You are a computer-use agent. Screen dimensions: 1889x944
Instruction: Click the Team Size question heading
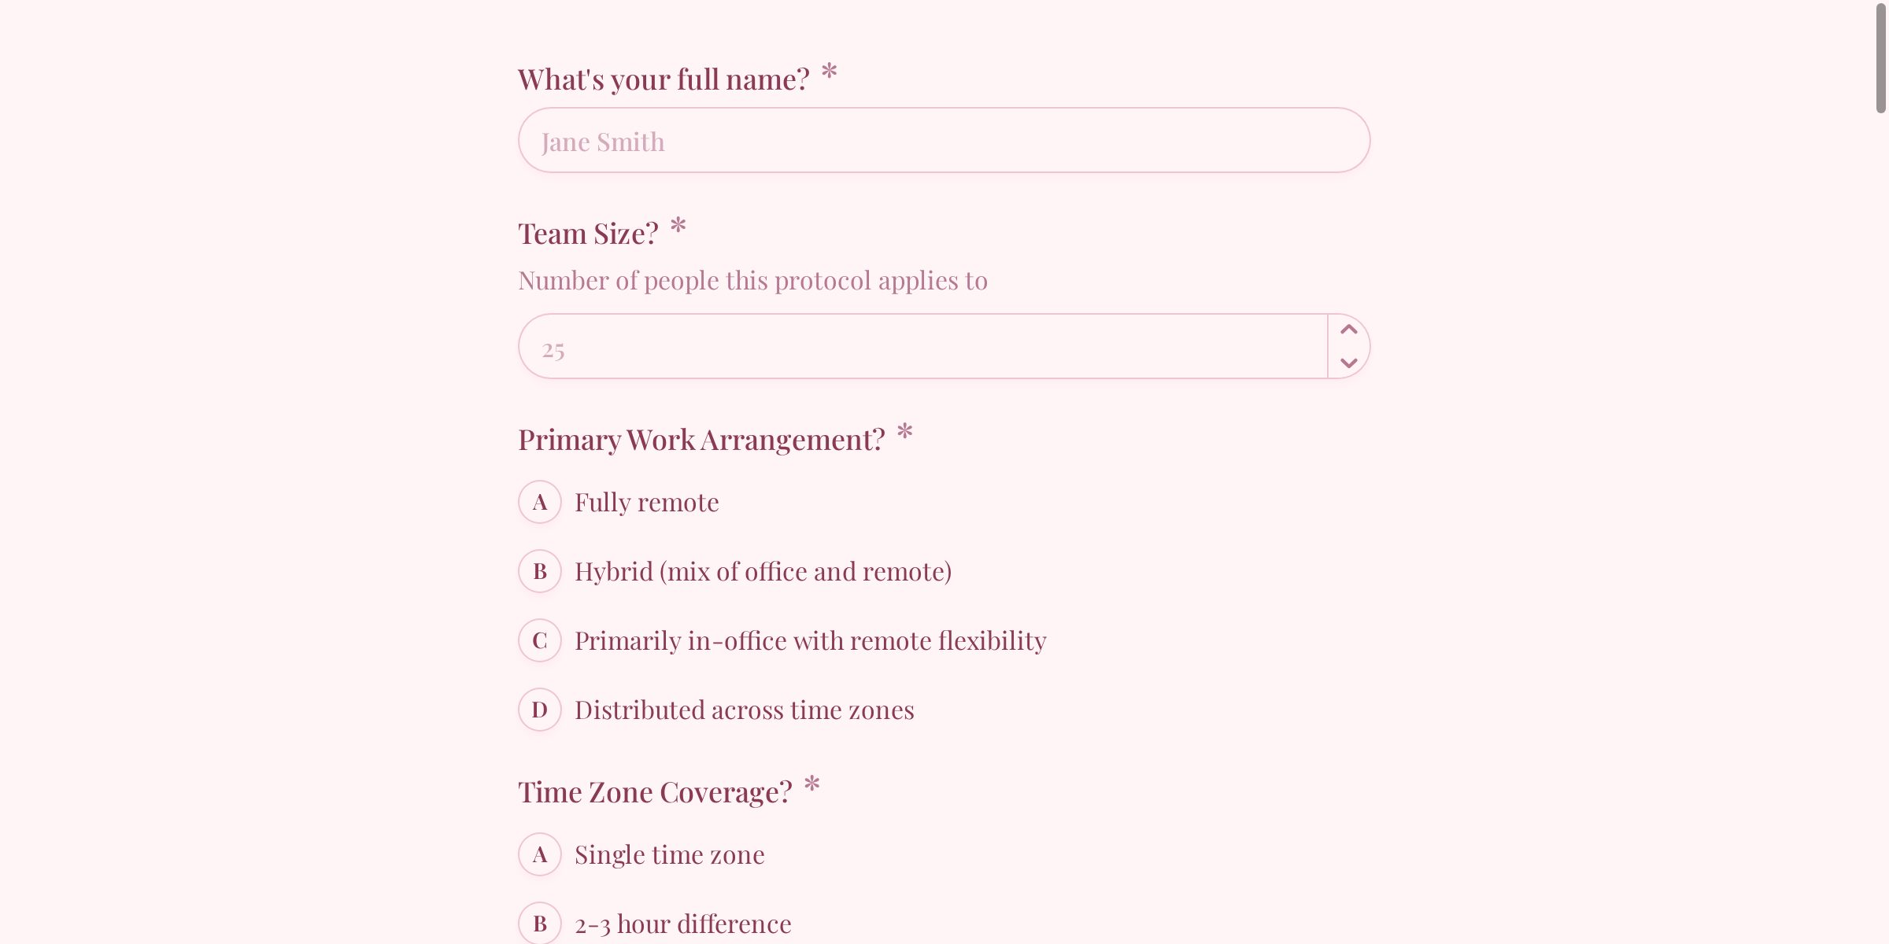(586, 233)
